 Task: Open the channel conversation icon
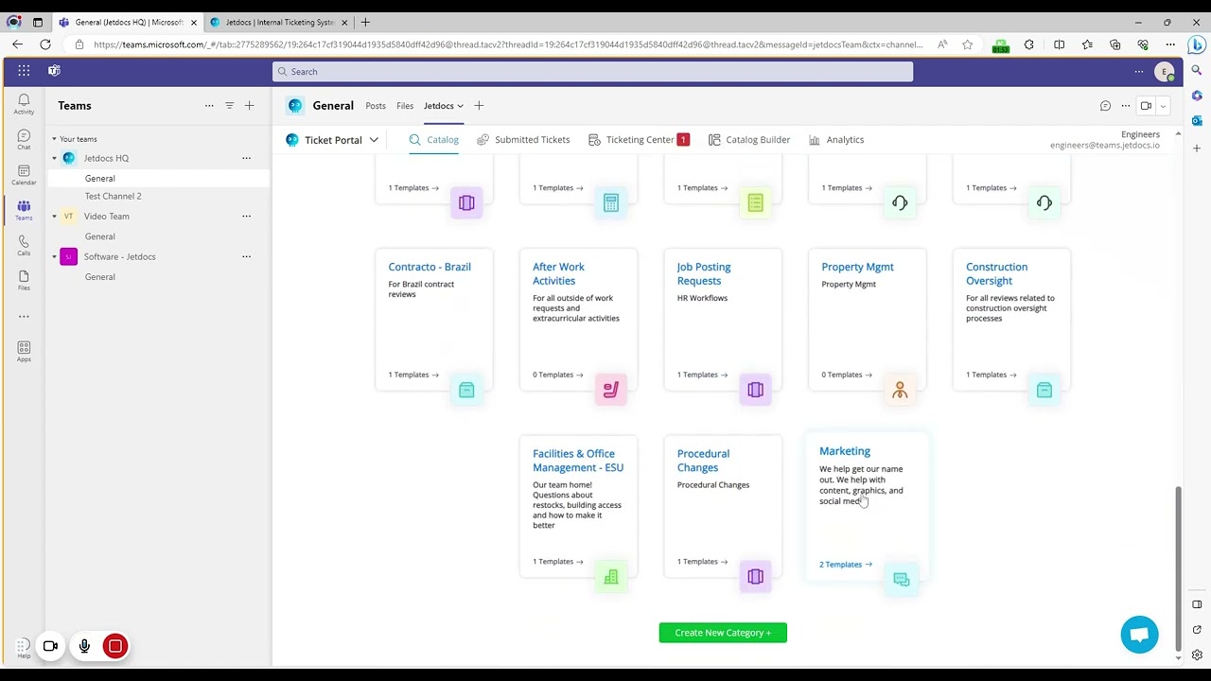pyautogui.click(x=1105, y=106)
